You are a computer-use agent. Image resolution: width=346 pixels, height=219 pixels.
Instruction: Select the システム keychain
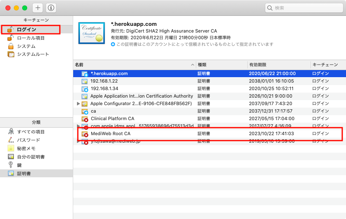pyautogui.click(x=36, y=46)
